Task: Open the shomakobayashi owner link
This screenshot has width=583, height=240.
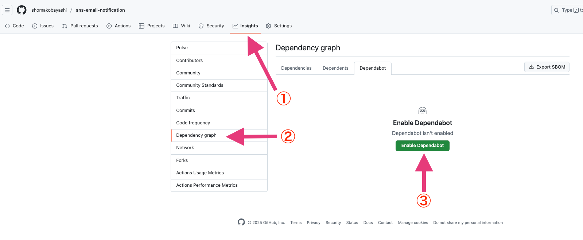Action: [x=49, y=10]
